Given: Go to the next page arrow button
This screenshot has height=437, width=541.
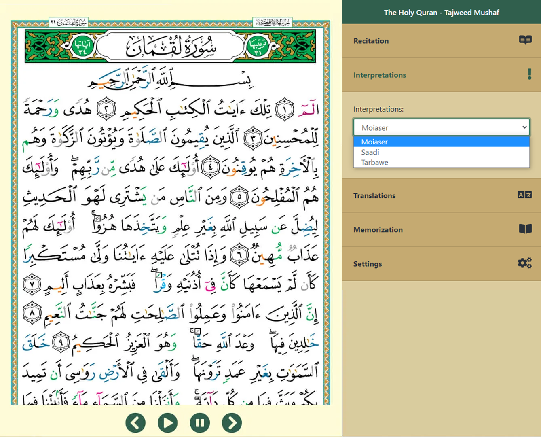Looking at the screenshot, I should 232,423.
